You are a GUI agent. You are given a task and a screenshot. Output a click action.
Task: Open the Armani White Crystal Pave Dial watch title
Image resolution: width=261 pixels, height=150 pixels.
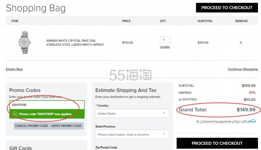[x=75, y=43]
